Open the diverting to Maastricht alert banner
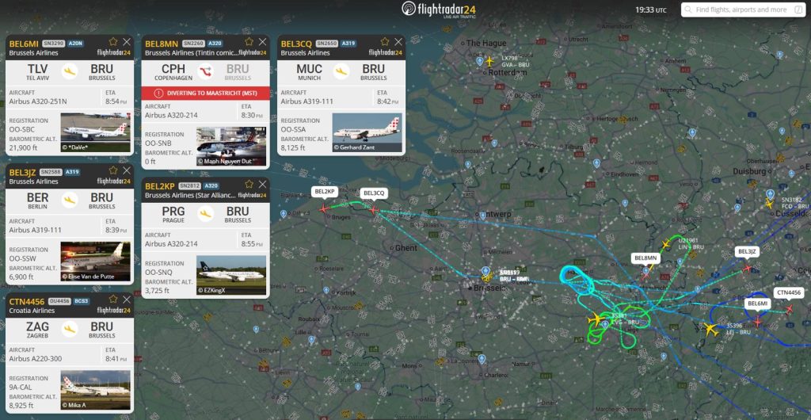Viewport: 811px width, 420px height. click(x=206, y=93)
